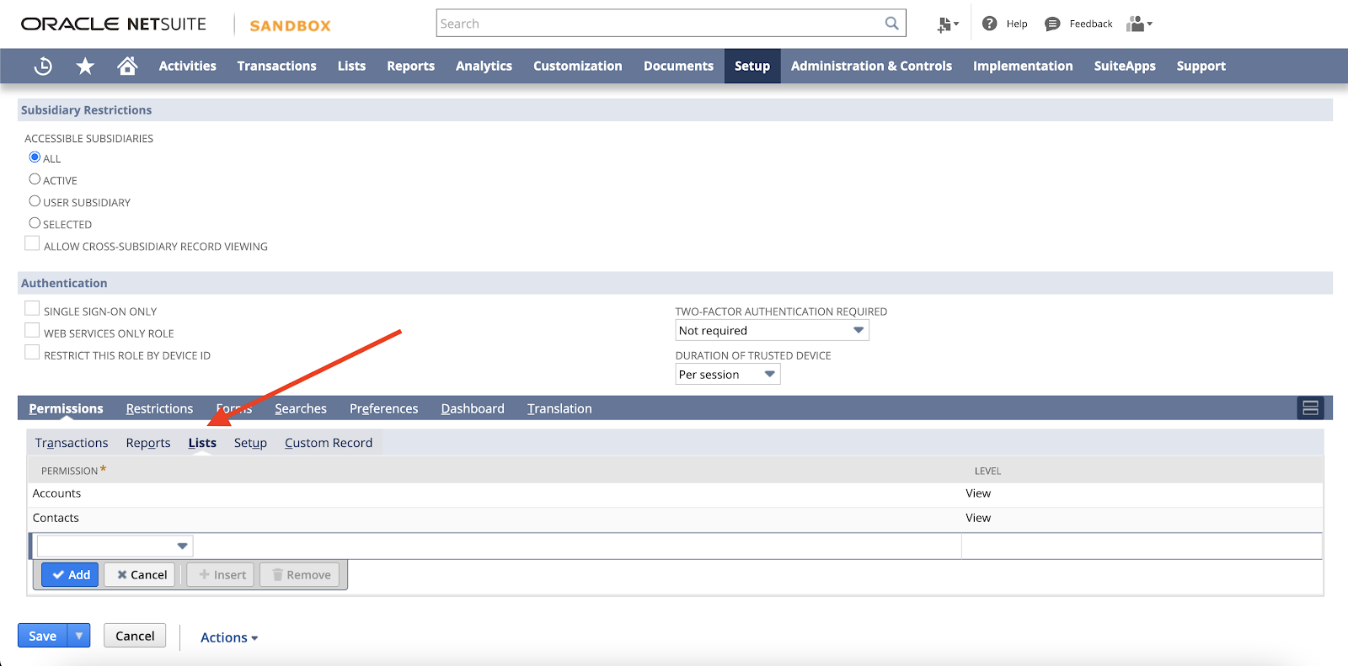Open the Feedback speech bubble icon
The width and height of the screenshot is (1348, 666).
1052,24
